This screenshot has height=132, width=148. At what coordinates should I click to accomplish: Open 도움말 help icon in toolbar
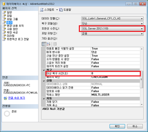(61, 10)
